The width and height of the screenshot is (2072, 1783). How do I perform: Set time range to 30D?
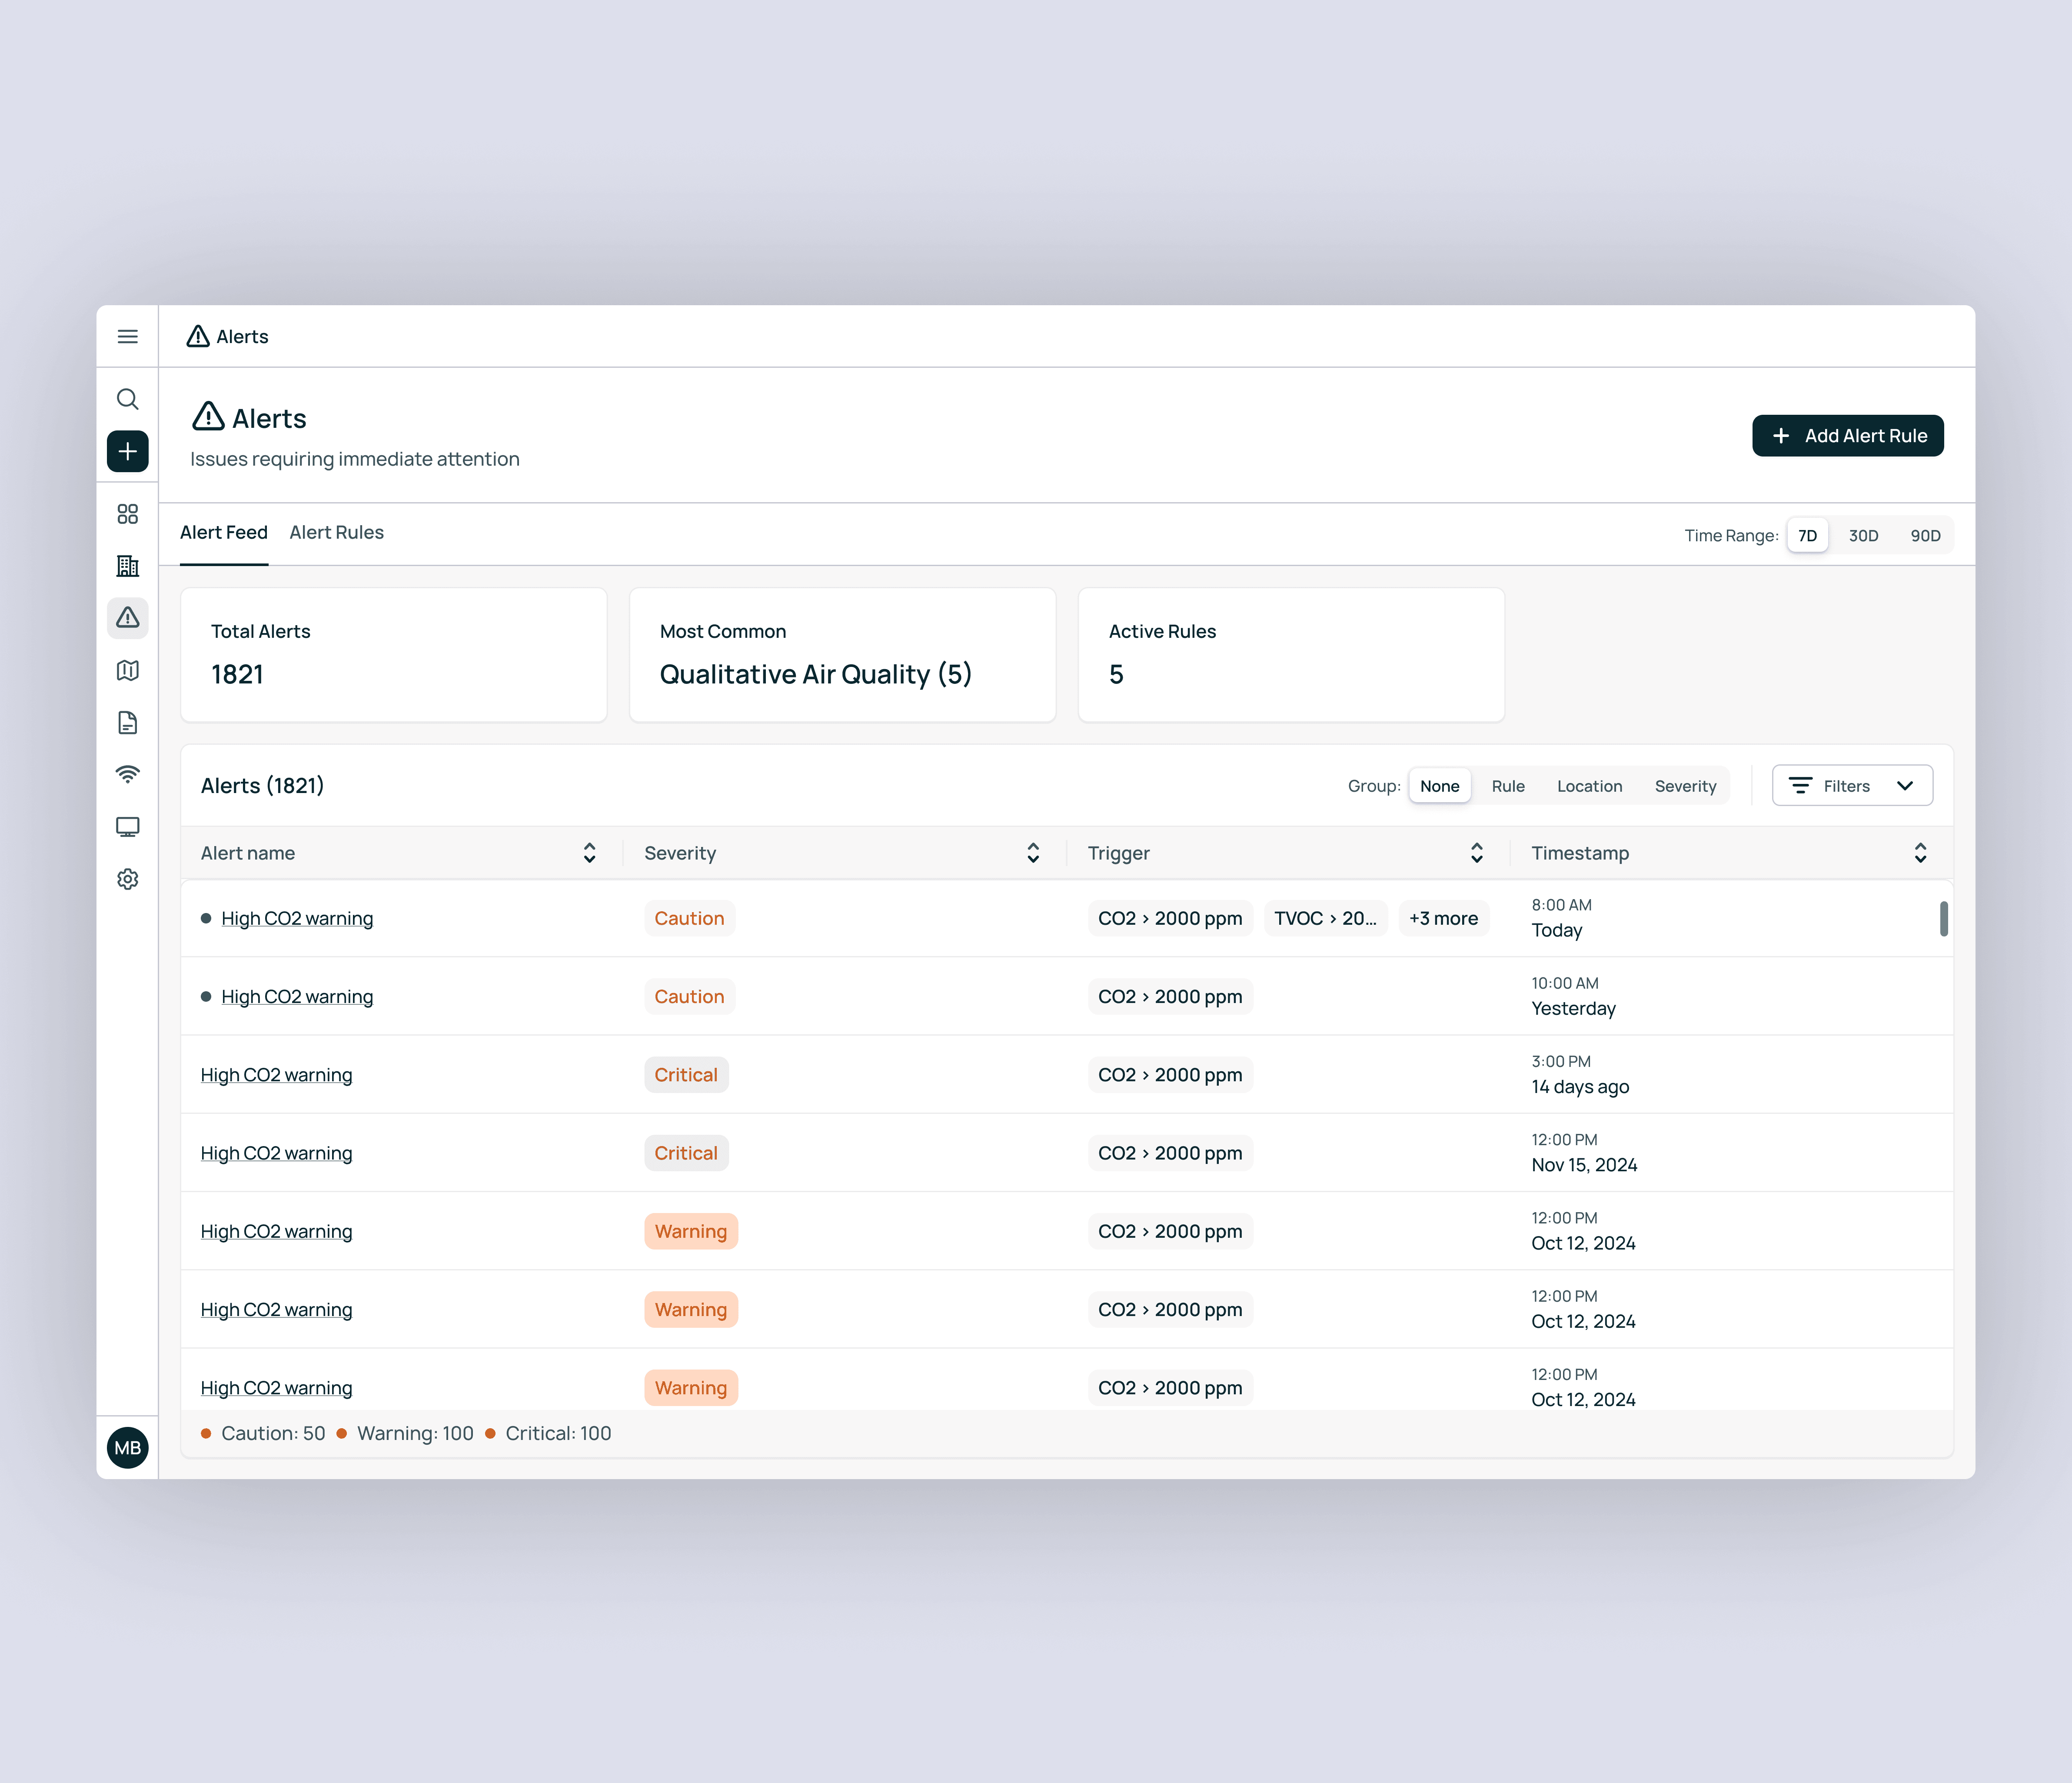[x=1863, y=535]
